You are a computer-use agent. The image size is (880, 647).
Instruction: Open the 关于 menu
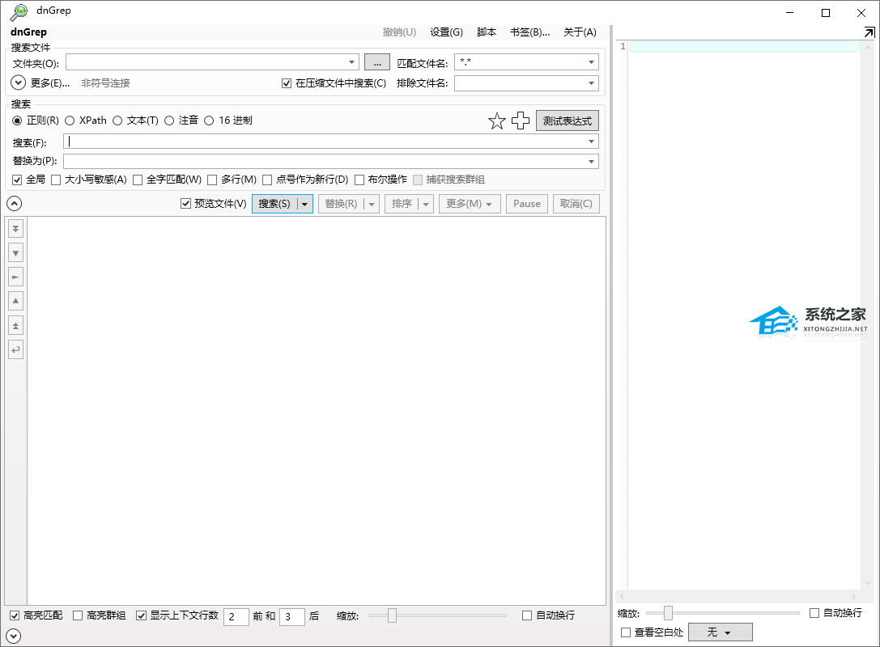pyautogui.click(x=580, y=32)
